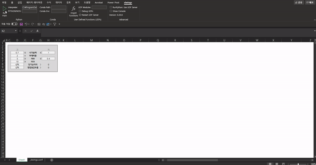316x165 pixels.
Task: Run main with the green play icon
Action: click(x=4, y=9)
